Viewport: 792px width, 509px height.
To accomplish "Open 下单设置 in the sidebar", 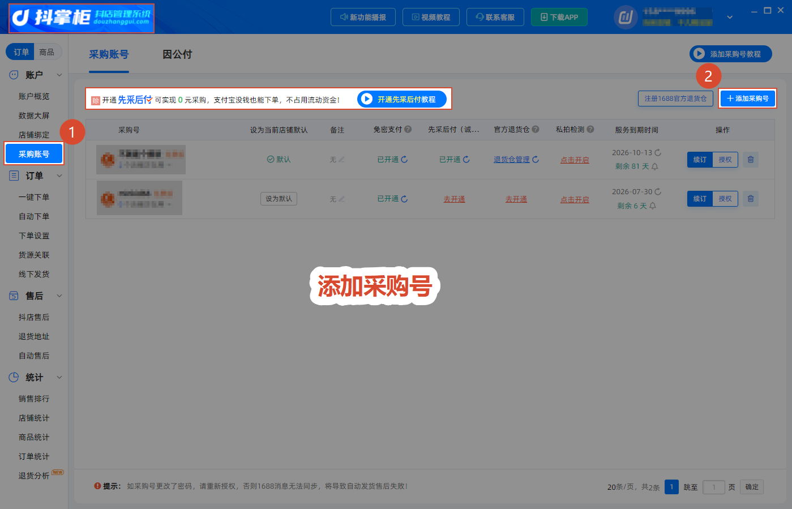I will (34, 236).
